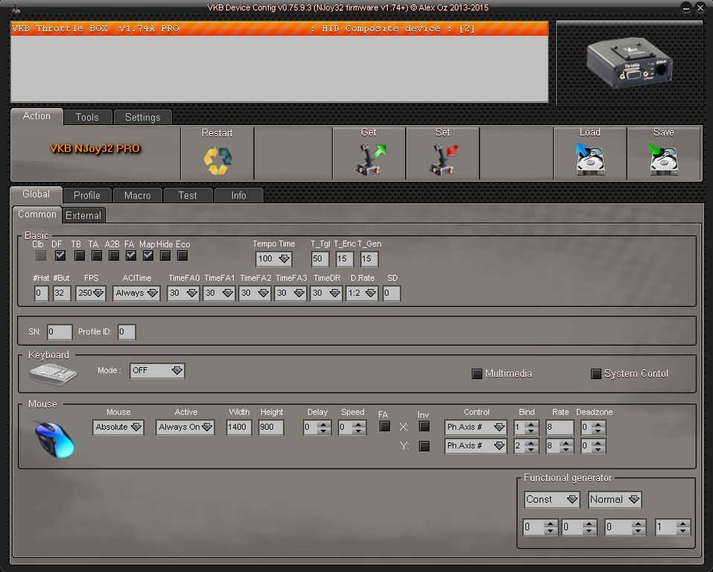
Task: Open the FPS dropdown
Action: (91, 293)
